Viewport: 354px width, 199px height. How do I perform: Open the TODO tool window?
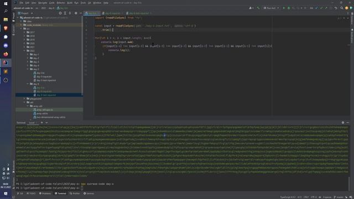(31, 193)
